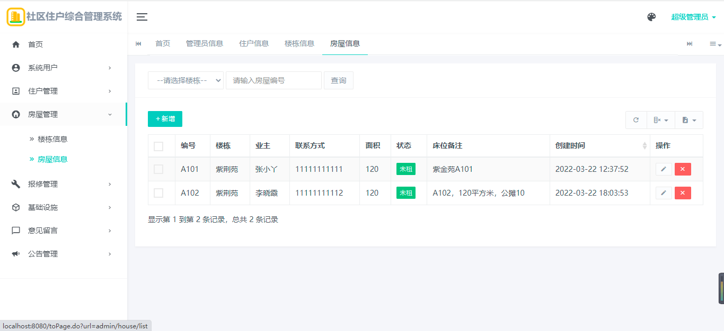This screenshot has width=724, height=331.
Task: Expand the 公告管理 menu
Action: pos(64,254)
